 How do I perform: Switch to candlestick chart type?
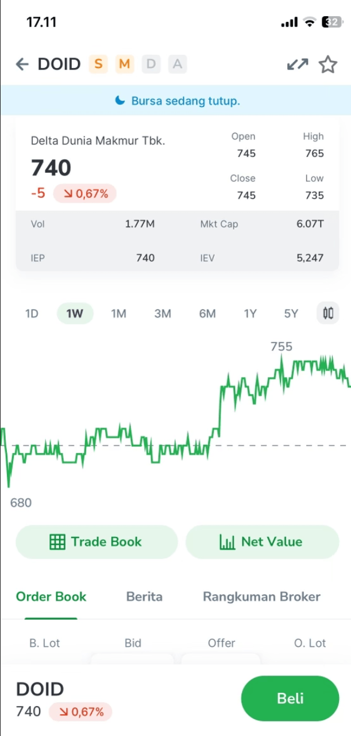point(328,314)
